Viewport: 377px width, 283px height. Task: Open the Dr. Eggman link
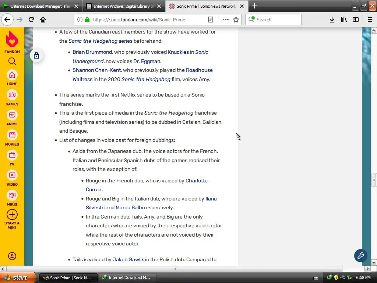tap(147, 61)
